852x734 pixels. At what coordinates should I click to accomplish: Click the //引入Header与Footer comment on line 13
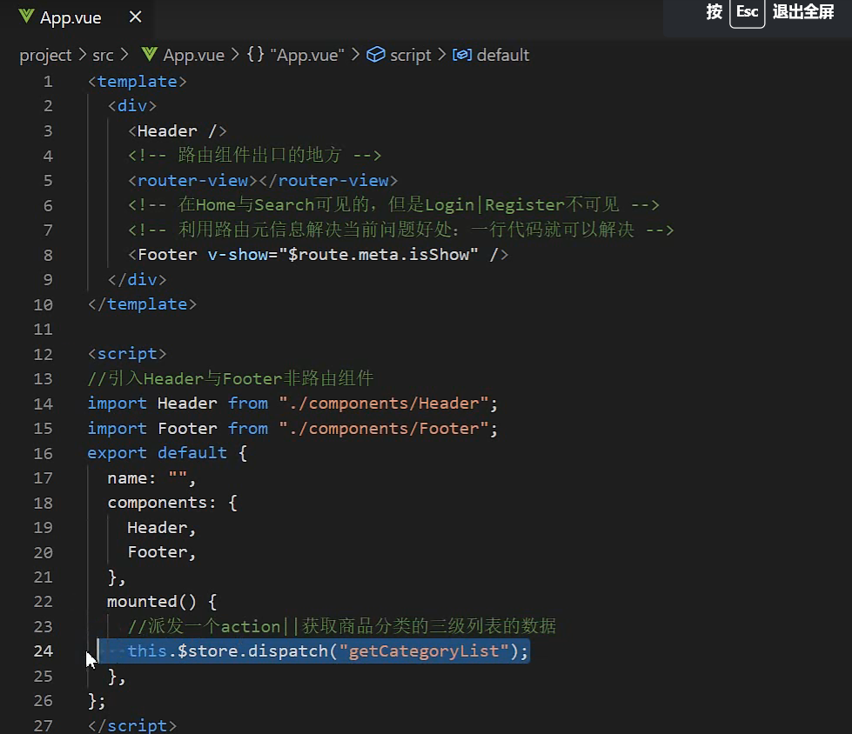231,378
